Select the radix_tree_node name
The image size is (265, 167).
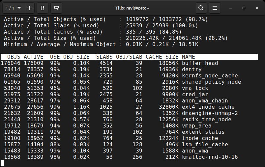pos(207,119)
